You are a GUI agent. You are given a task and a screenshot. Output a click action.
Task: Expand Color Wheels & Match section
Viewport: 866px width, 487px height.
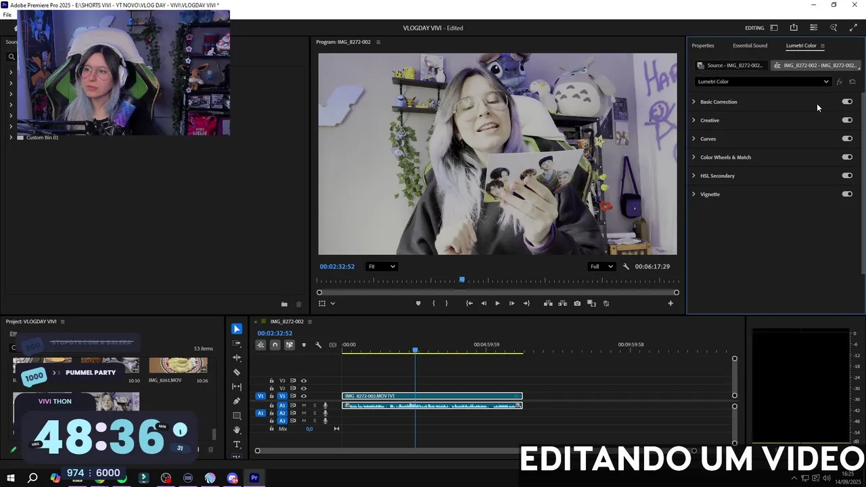click(693, 157)
